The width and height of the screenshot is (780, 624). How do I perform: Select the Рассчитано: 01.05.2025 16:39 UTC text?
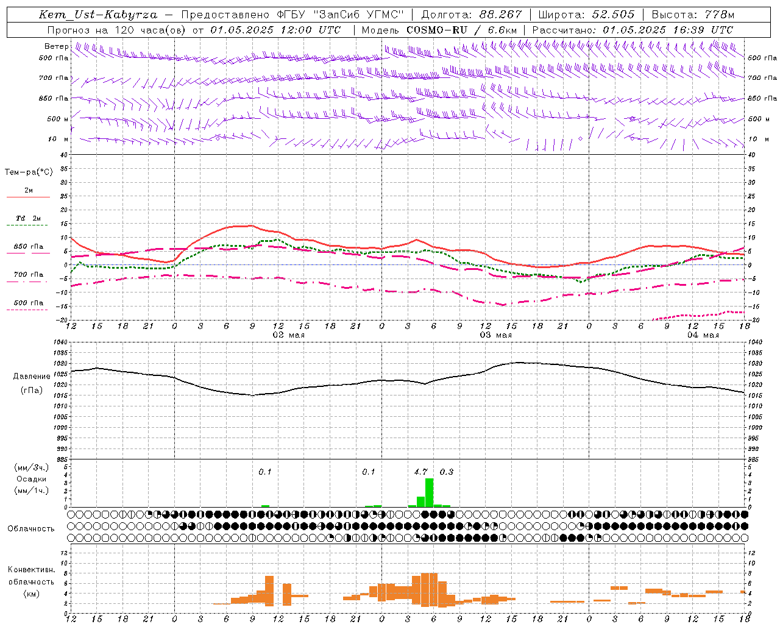633,30
